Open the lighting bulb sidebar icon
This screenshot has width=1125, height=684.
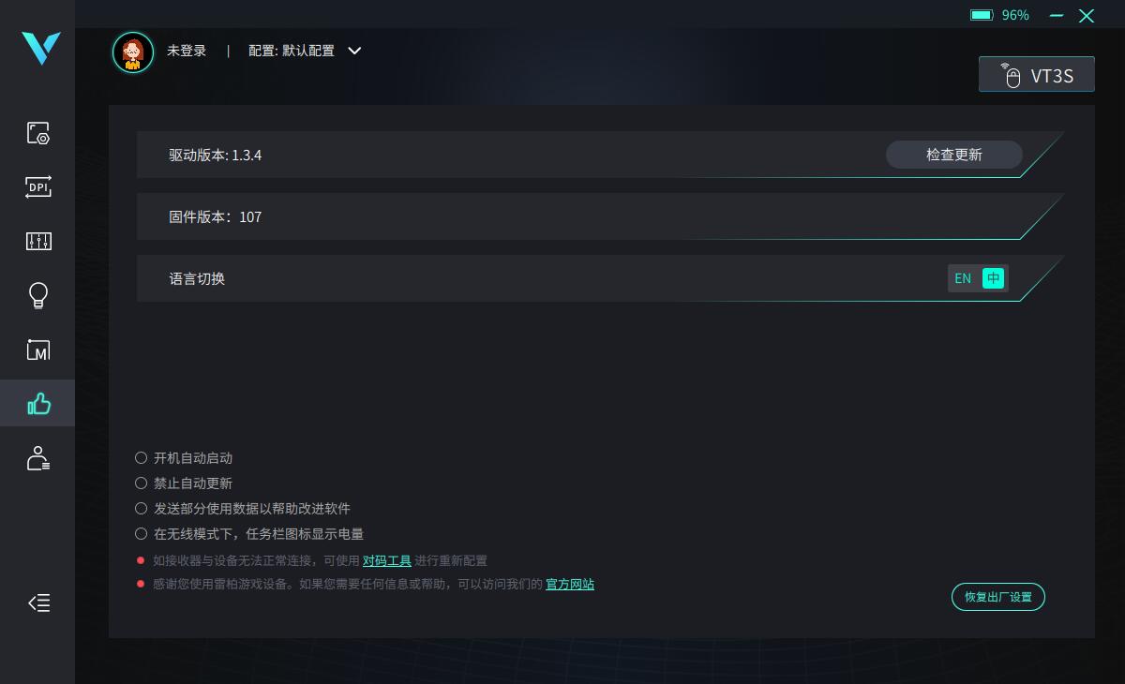pyautogui.click(x=37, y=296)
